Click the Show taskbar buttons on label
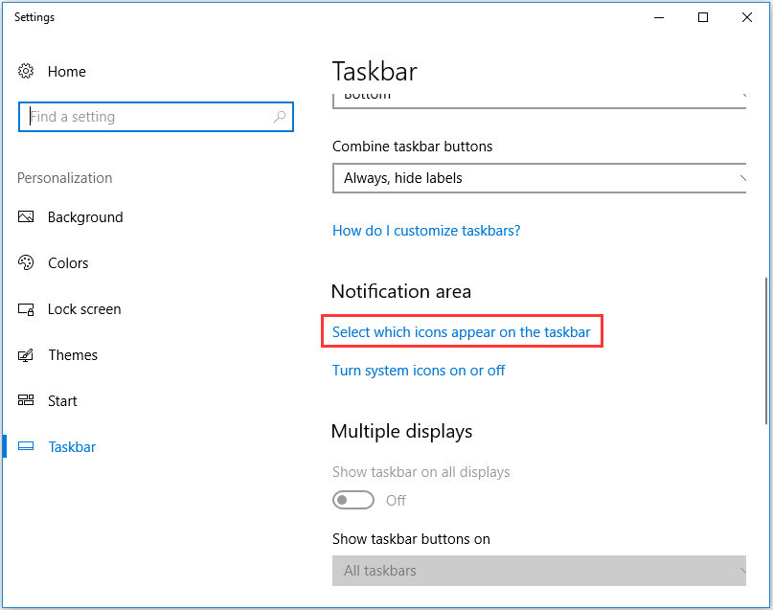The image size is (773, 610). pyautogui.click(x=411, y=539)
